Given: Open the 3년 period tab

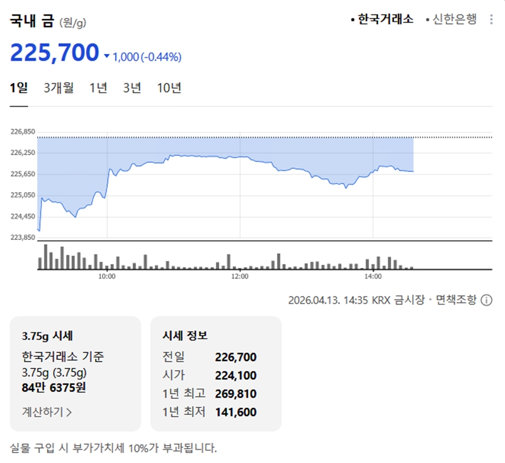Looking at the screenshot, I should point(132,88).
